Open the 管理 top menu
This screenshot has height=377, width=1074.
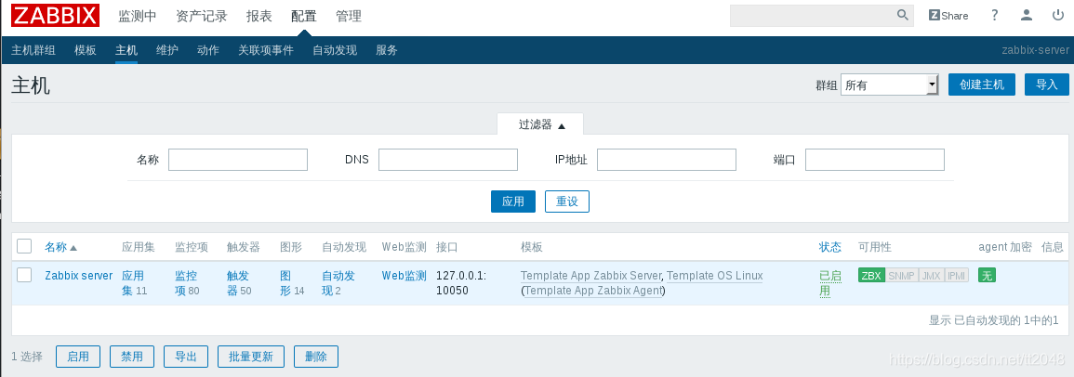point(349,16)
